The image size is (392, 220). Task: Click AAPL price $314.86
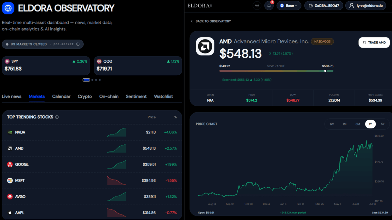coord(149,213)
